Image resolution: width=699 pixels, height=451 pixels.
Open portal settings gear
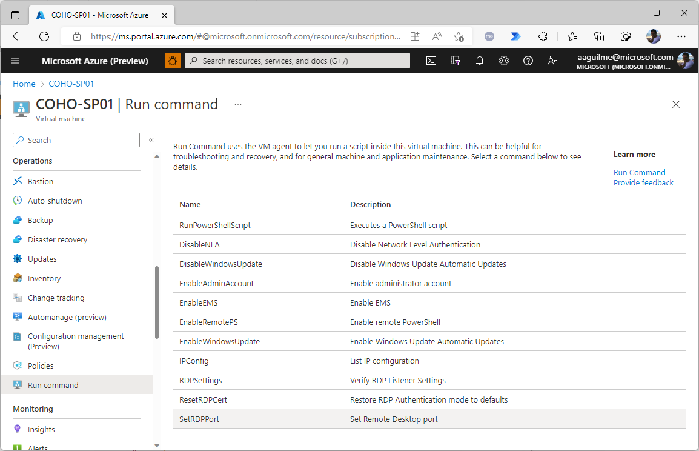[504, 61]
